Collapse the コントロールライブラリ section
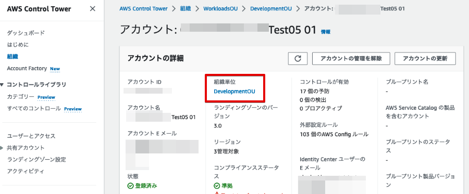The image size is (469, 194). point(2,85)
